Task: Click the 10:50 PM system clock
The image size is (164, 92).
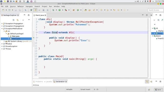Action: coord(159,1)
